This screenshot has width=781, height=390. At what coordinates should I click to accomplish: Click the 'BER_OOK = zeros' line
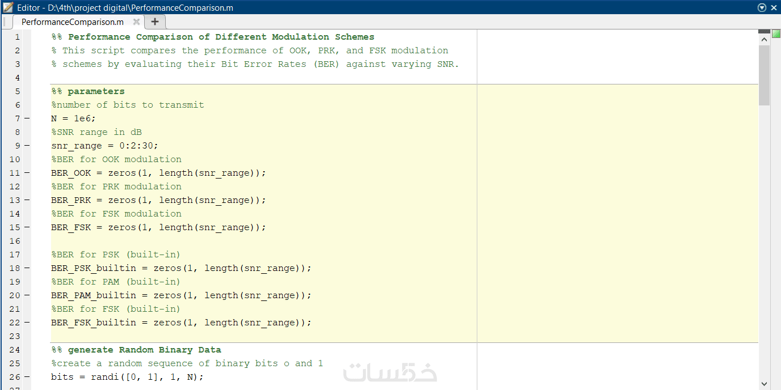[158, 173]
